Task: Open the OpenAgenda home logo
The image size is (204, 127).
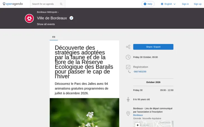Action: click(x=13, y=4)
